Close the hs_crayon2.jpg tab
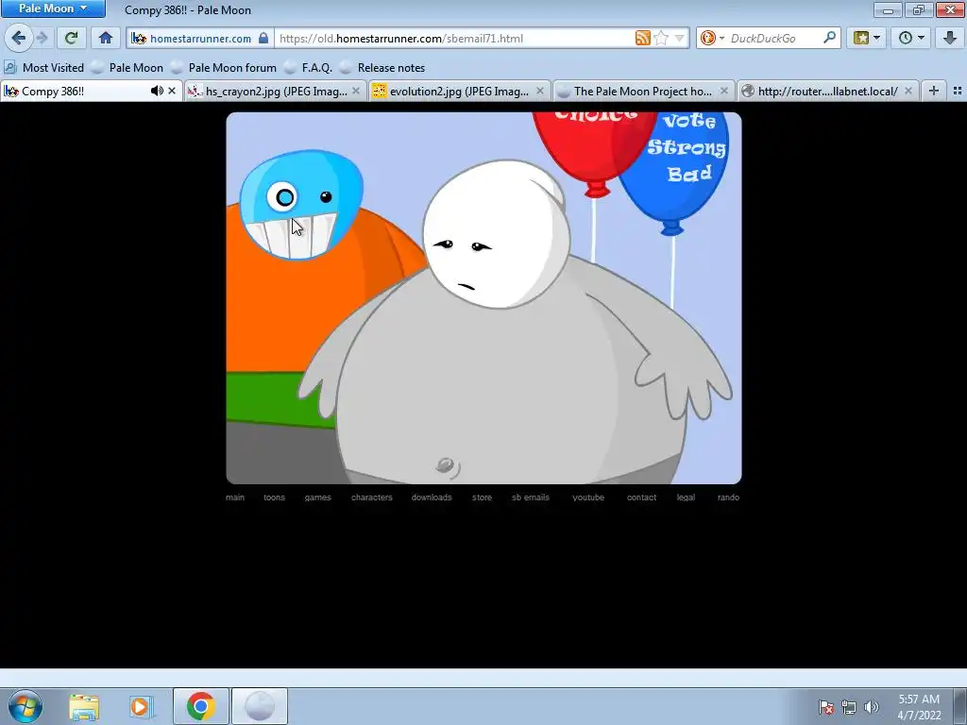 (x=356, y=92)
